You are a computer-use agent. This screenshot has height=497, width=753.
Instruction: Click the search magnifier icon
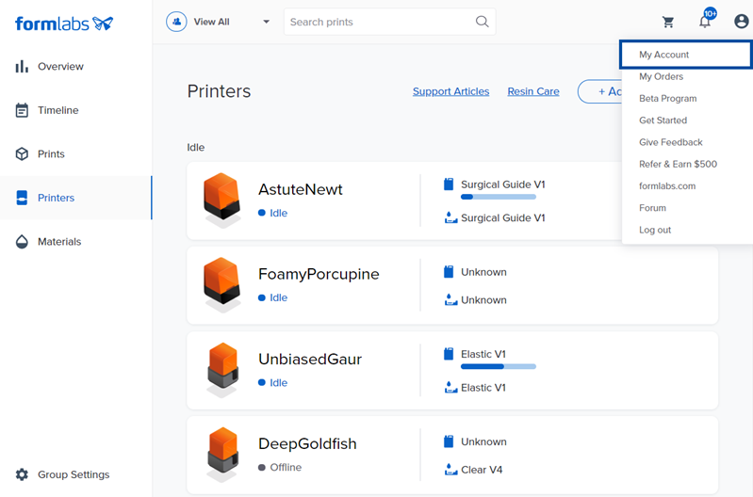coord(483,22)
